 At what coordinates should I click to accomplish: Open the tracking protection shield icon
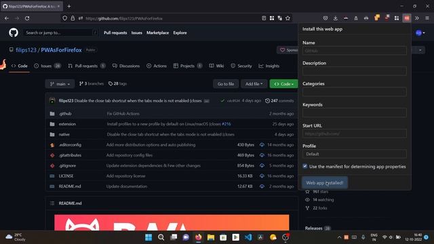pos(65,18)
